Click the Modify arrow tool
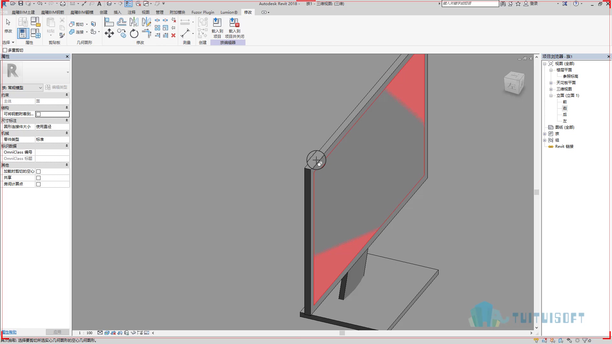 pos(8,25)
